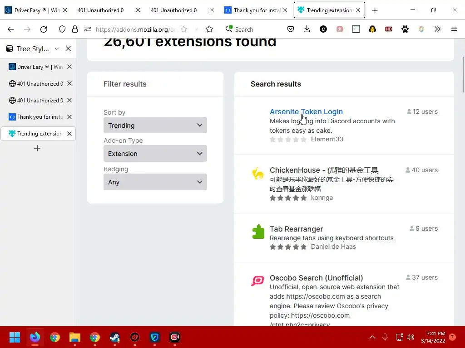Select Thank you for insta sidebar tab
Screen dimensions: 465x348
(38, 117)
